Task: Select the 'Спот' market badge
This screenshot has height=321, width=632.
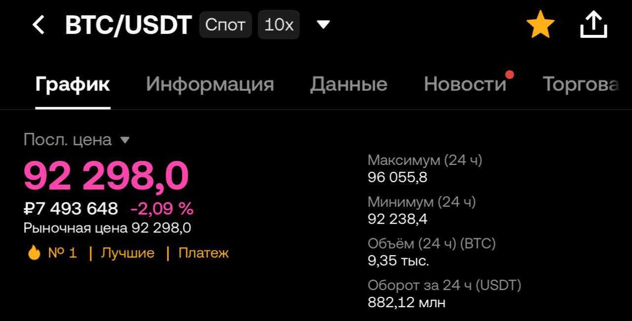Action: point(225,25)
